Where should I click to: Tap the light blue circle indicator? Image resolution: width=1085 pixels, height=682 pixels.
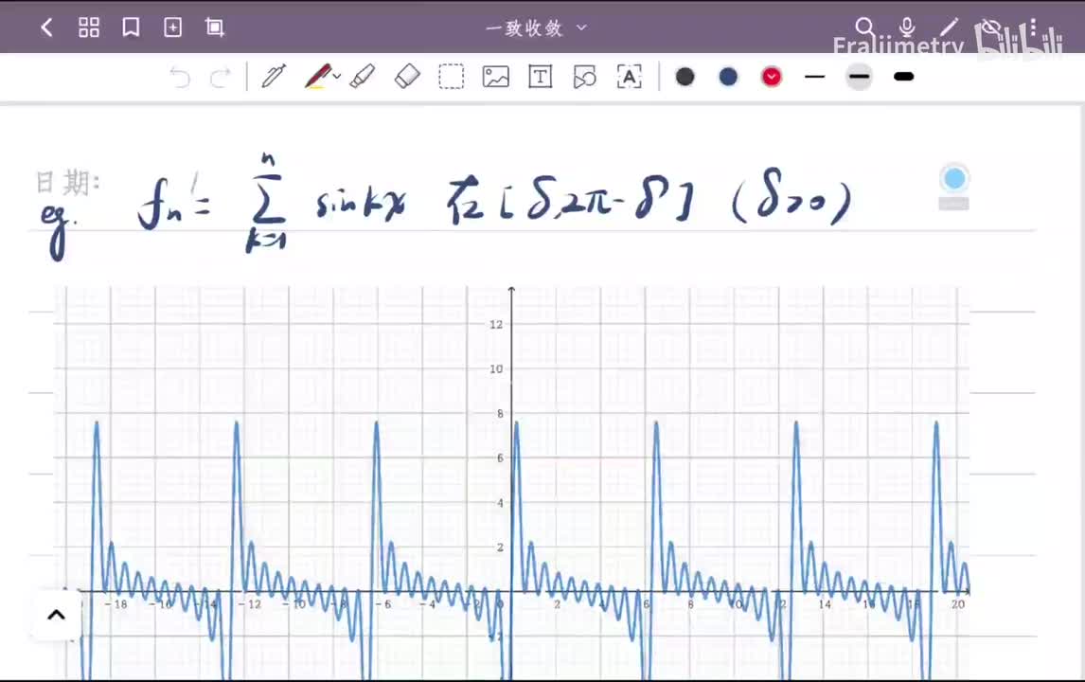point(954,179)
